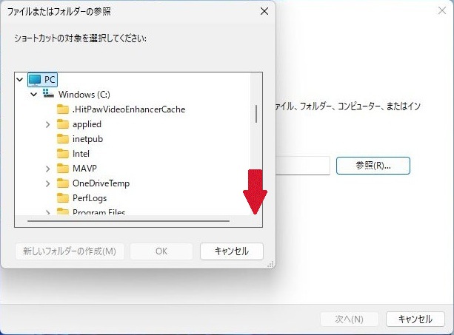Screen dimensions: 454x335
Task: Expand the applied folder chevron
Action: tap(48, 123)
